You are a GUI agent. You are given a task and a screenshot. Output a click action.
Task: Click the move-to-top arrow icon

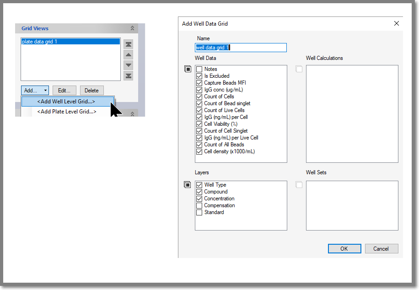click(129, 44)
